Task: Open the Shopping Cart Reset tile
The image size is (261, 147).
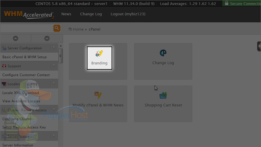Action: tap(163, 104)
